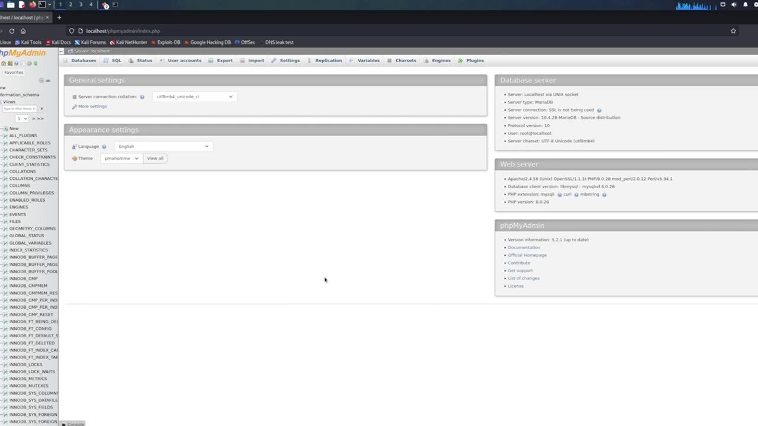Open the Status tab
Screen dimensions: 758x426
(140, 60)
